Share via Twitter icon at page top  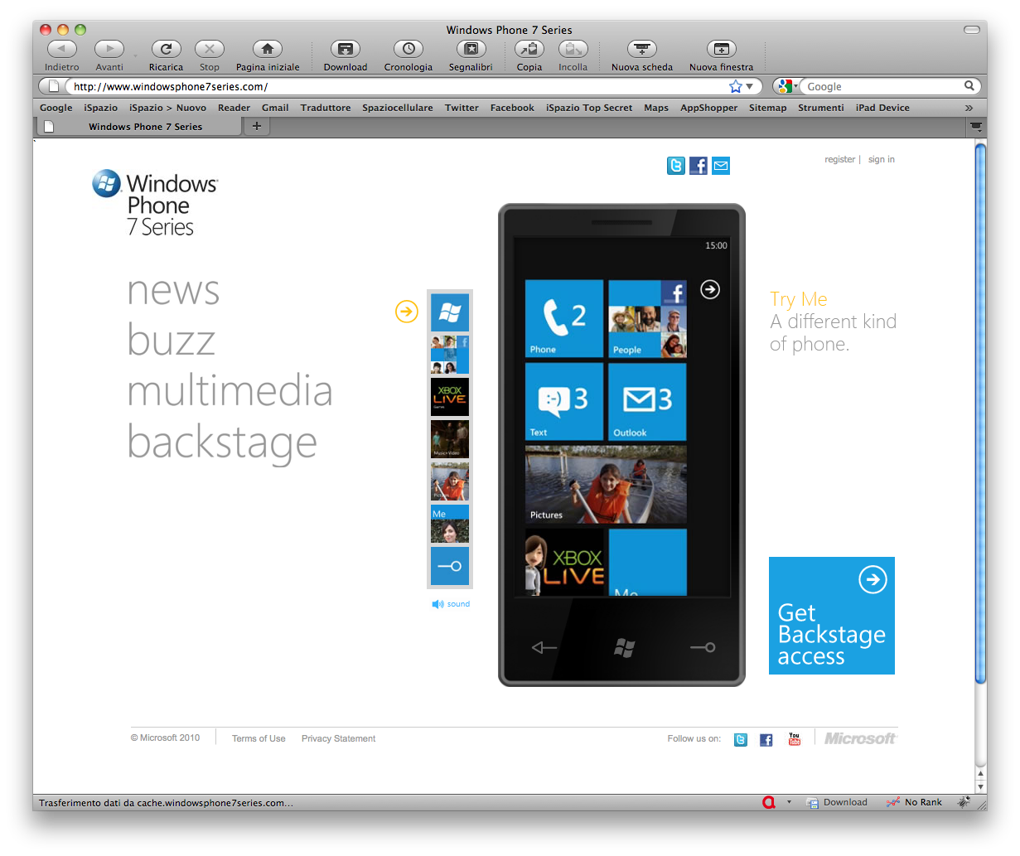tap(676, 166)
